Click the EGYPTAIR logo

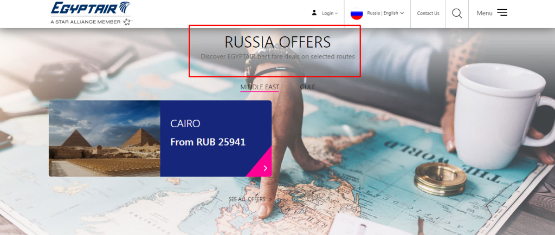pyautogui.click(x=91, y=13)
